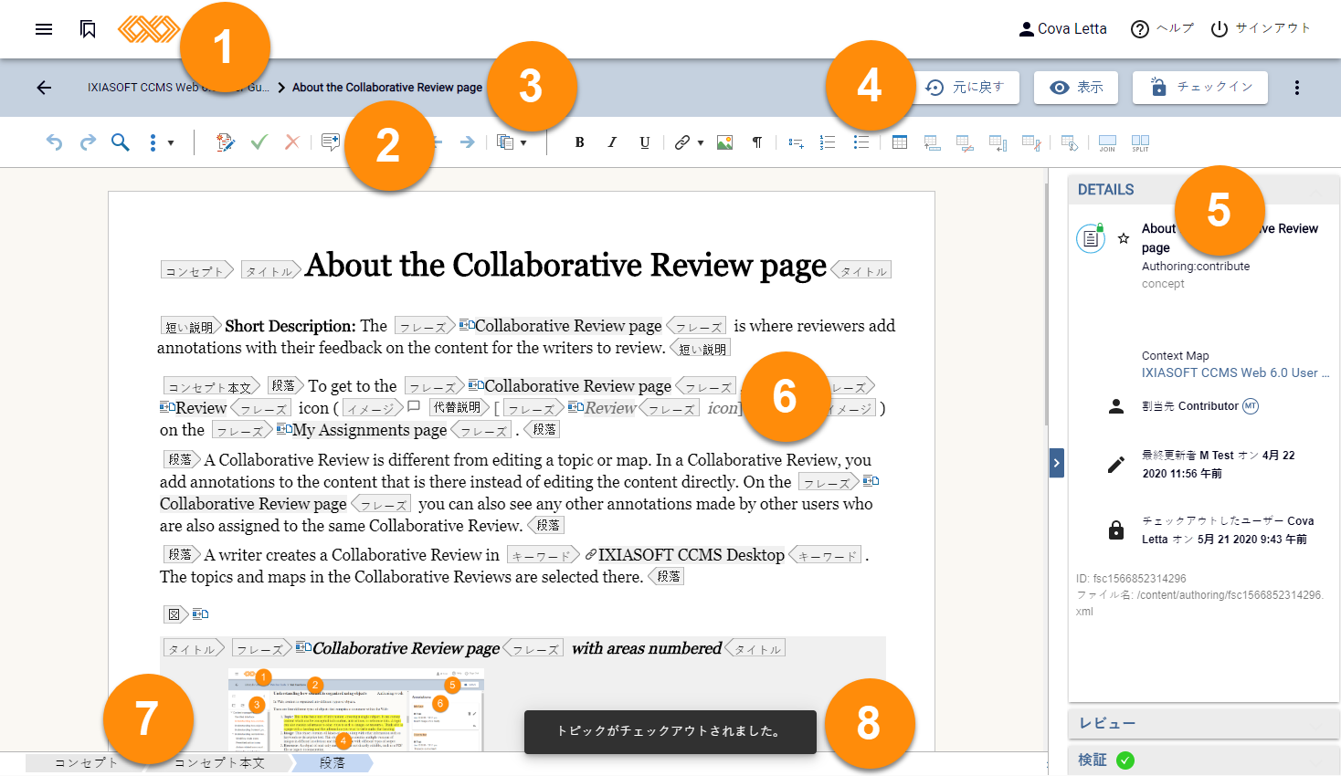The image size is (1341, 776).
Task: Select the 段落 breadcrumb tab
Action: 333,763
